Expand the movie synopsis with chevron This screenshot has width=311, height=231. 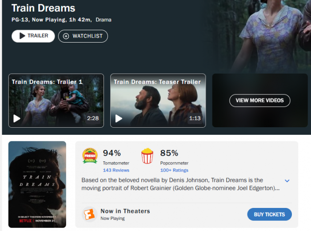click(287, 181)
